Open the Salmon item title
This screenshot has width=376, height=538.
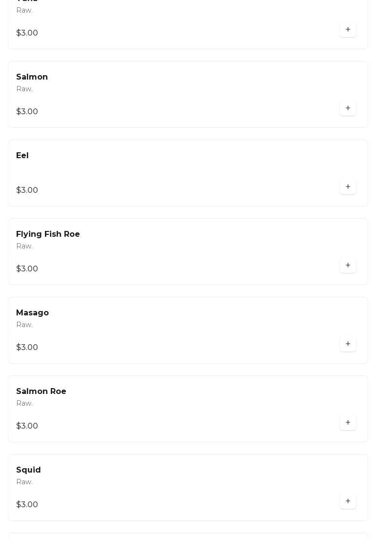32,77
